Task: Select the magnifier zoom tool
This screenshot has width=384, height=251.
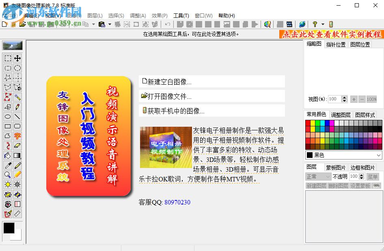Action: (7, 175)
